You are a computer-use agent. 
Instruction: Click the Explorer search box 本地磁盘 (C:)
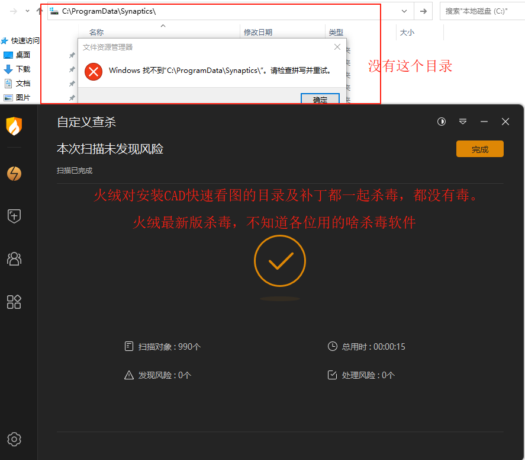click(482, 11)
